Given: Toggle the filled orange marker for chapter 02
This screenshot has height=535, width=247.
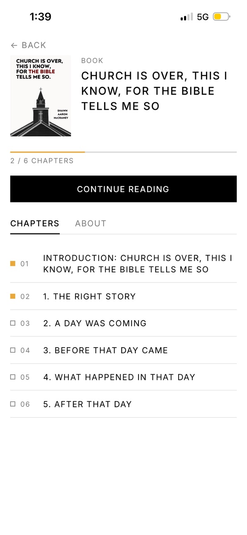Looking at the screenshot, I should pos(13,296).
